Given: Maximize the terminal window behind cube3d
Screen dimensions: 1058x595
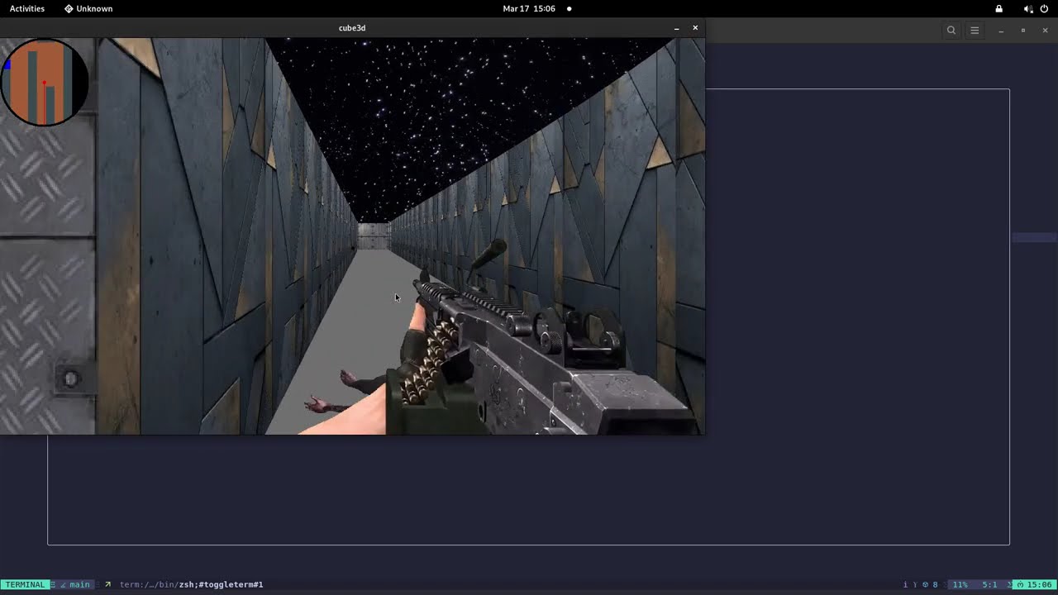Looking at the screenshot, I should click(1023, 31).
